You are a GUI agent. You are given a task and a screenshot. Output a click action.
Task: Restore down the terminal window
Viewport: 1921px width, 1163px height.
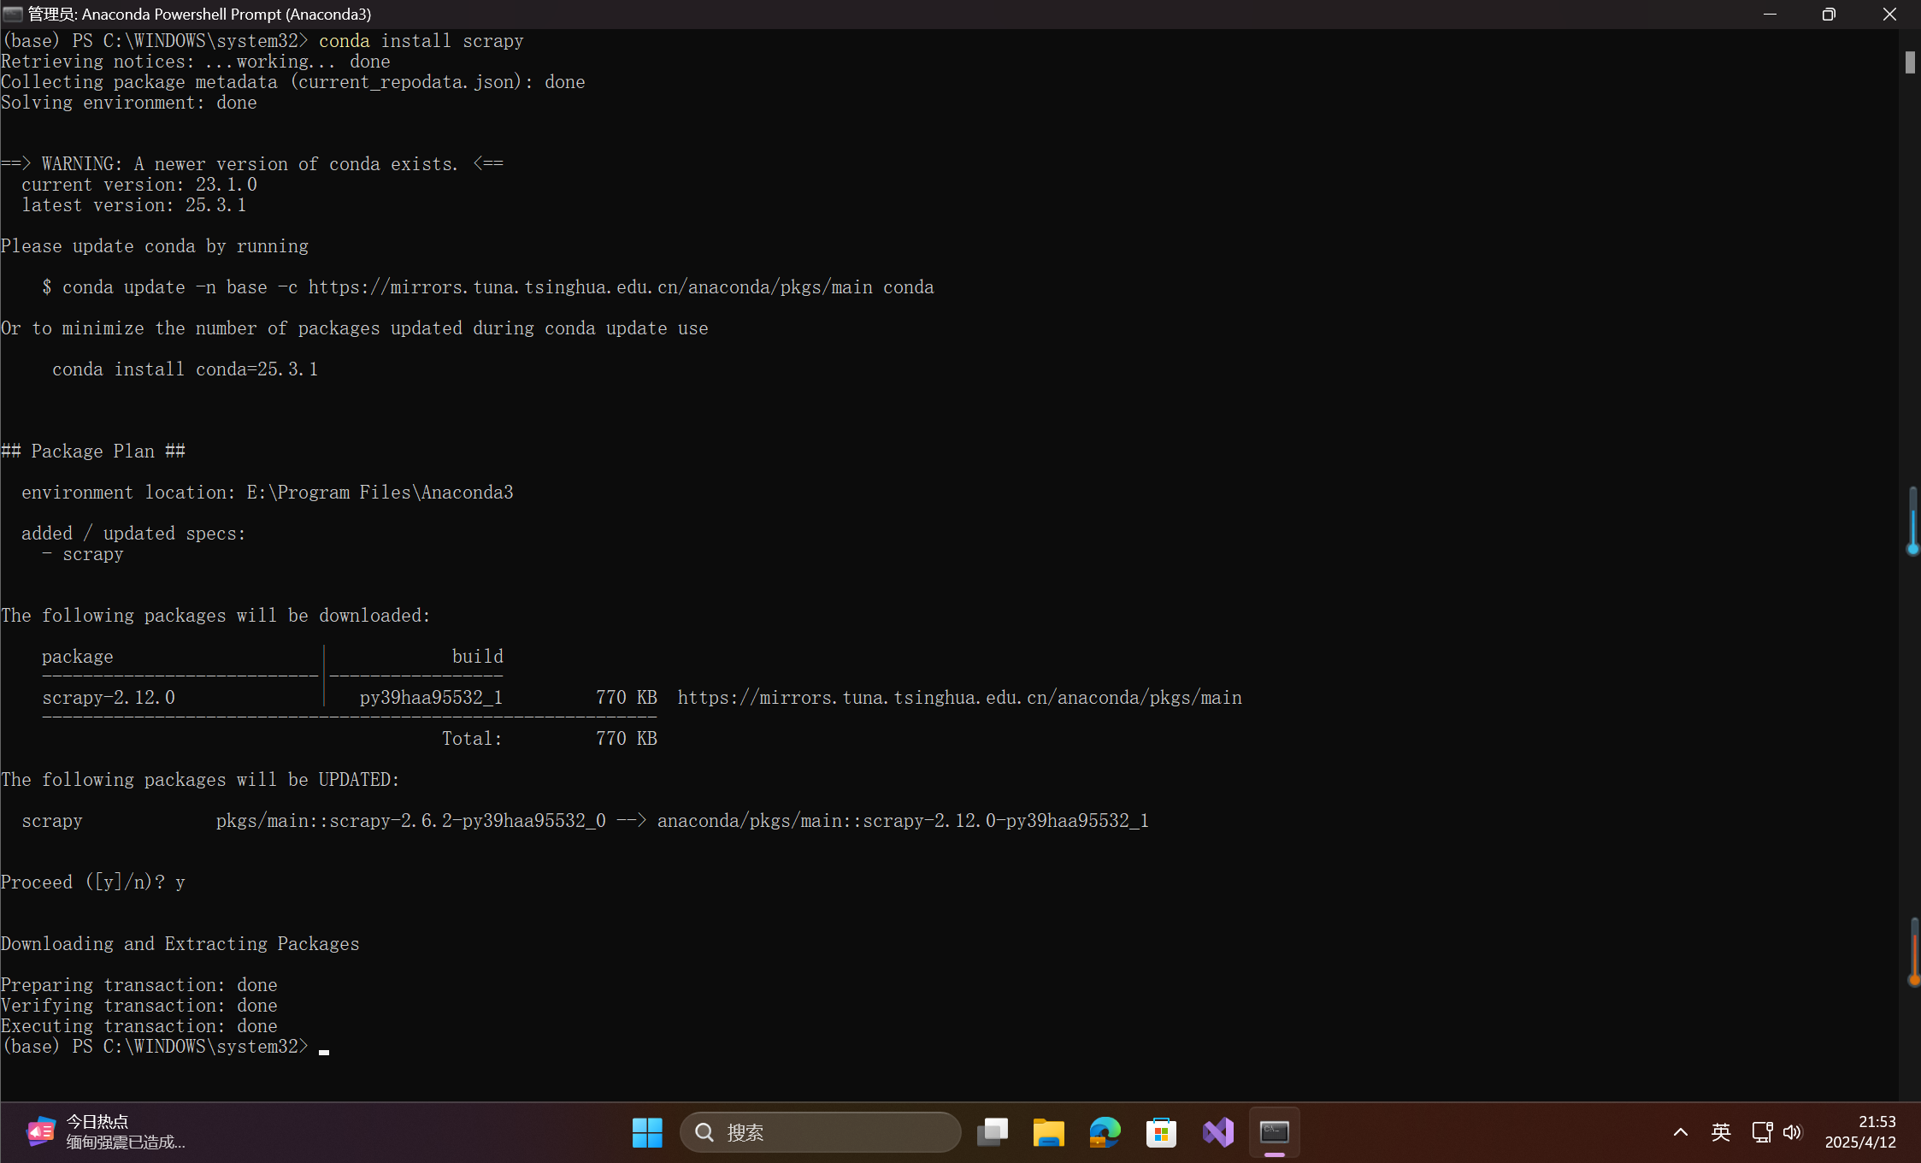1829,15
